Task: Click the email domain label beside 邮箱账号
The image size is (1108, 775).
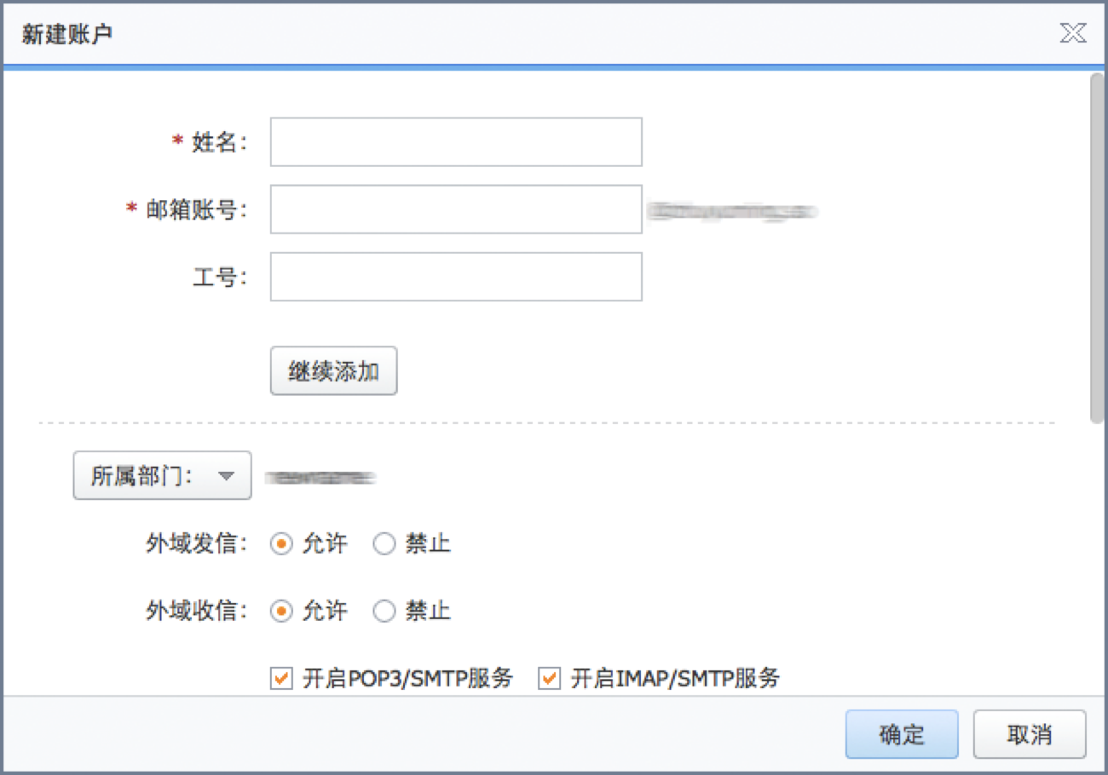Action: [x=731, y=211]
